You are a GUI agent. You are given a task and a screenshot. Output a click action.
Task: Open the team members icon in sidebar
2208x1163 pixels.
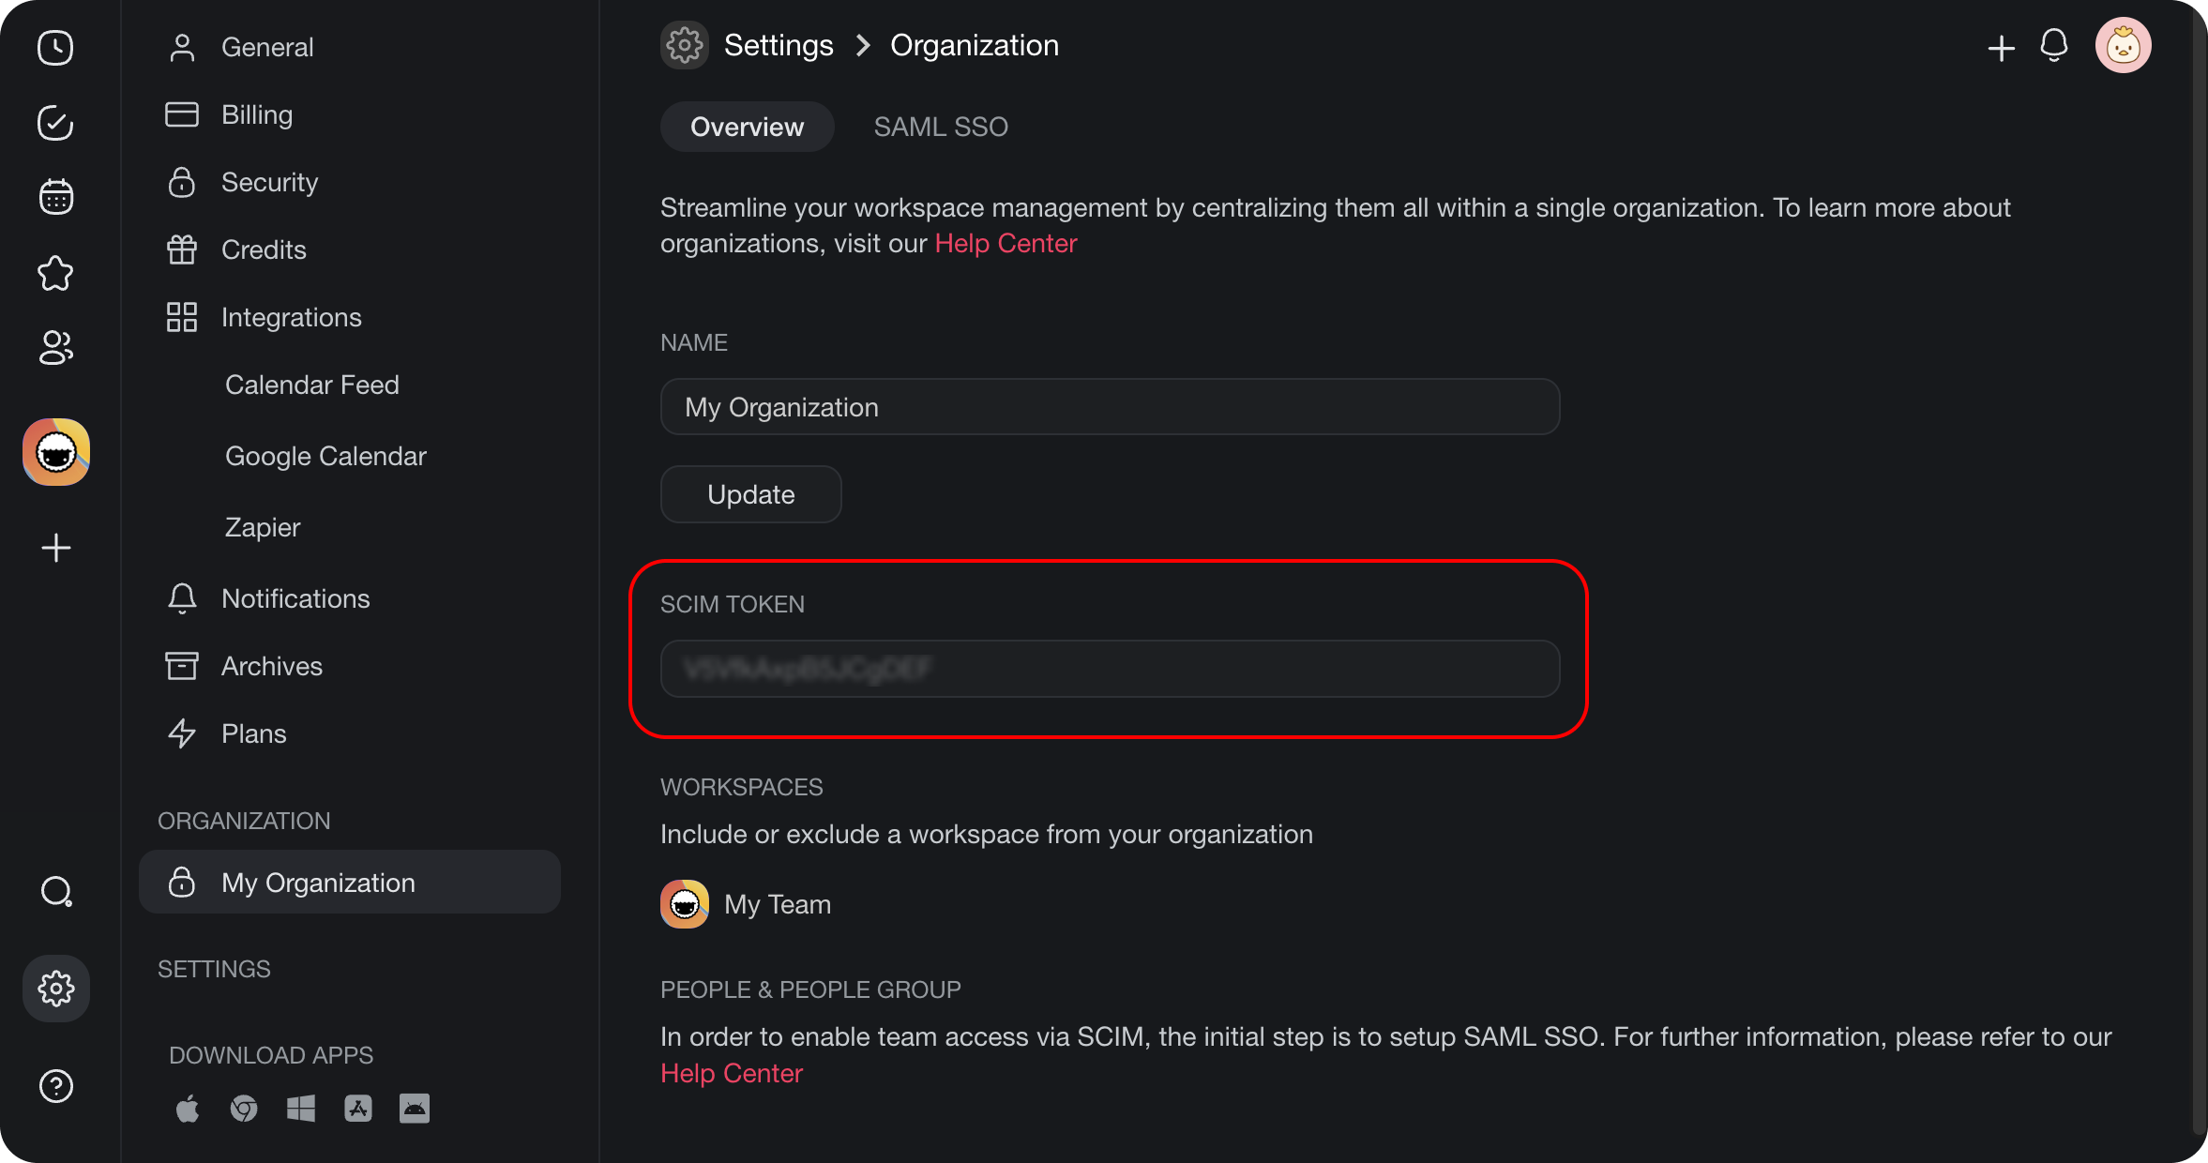[x=54, y=348]
